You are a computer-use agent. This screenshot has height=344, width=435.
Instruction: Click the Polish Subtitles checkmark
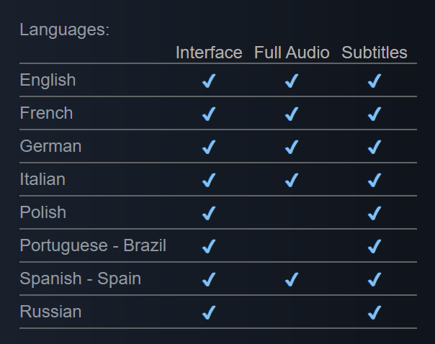point(374,214)
